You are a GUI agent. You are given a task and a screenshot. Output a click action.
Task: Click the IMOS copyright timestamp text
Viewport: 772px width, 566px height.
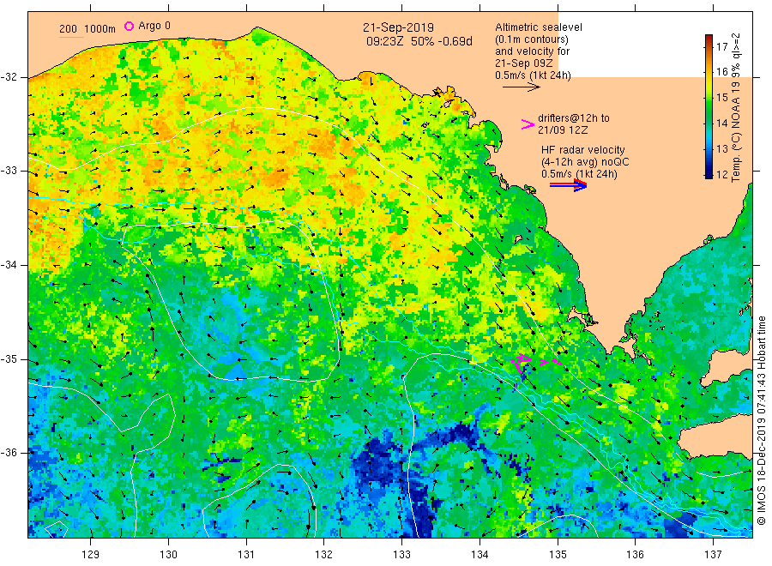tap(762, 421)
